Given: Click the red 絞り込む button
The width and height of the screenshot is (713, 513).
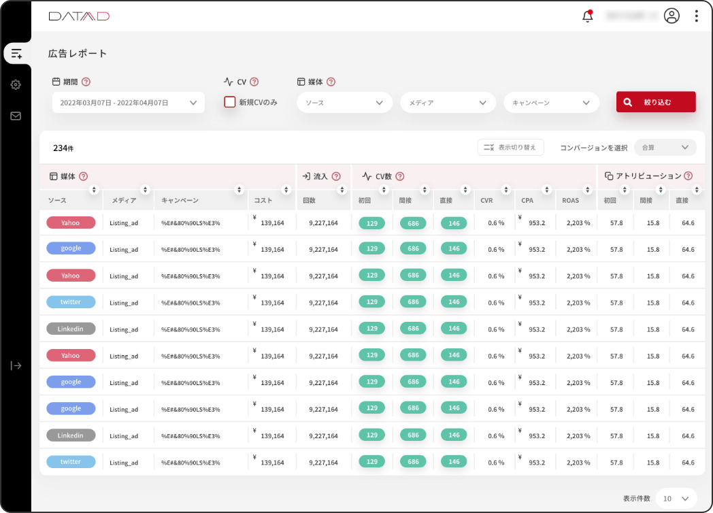Looking at the screenshot, I should [x=656, y=102].
